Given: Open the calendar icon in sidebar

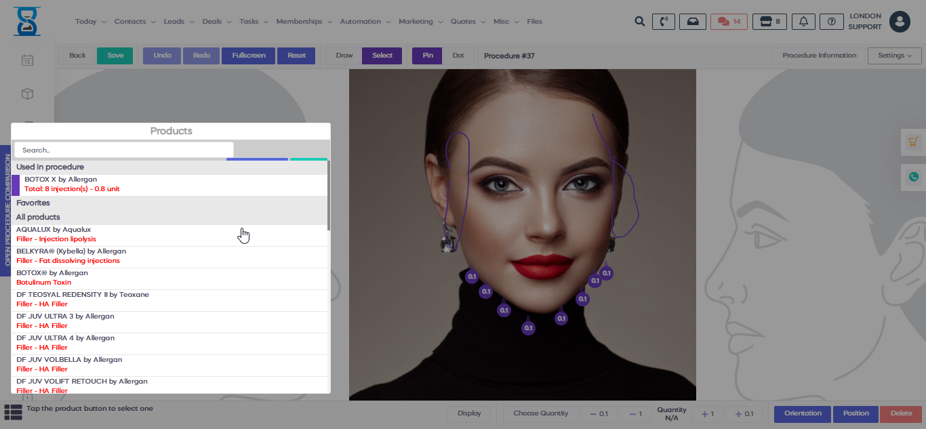Looking at the screenshot, I should pos(27,60).
